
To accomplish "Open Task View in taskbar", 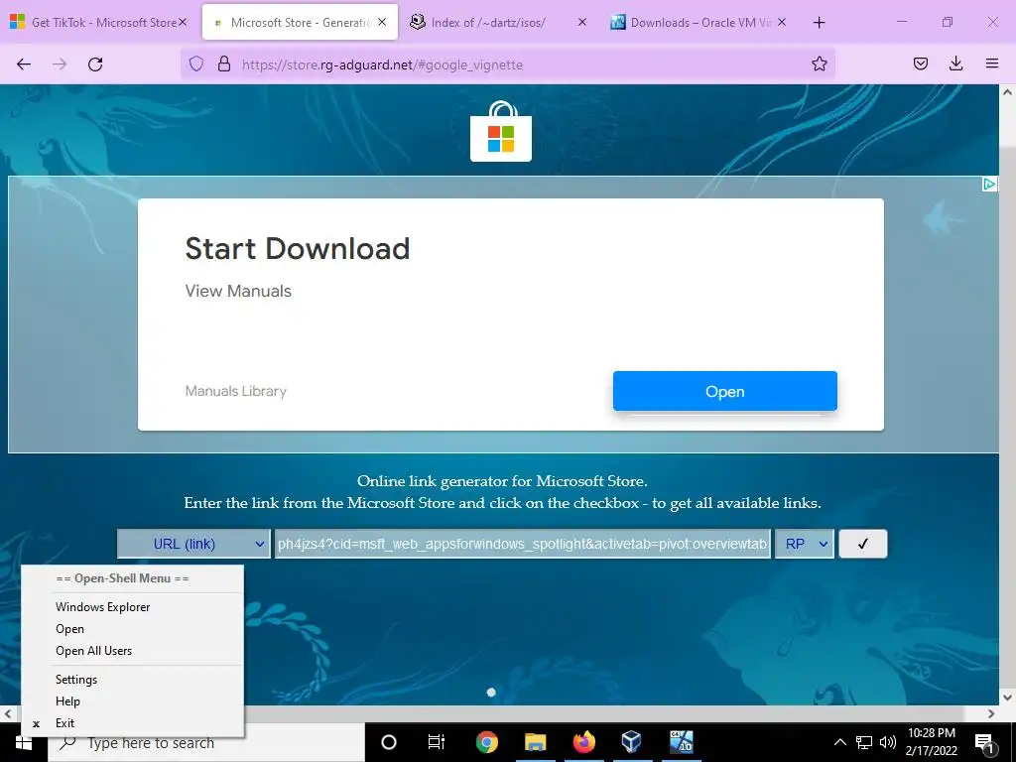I will coord(437,742).
